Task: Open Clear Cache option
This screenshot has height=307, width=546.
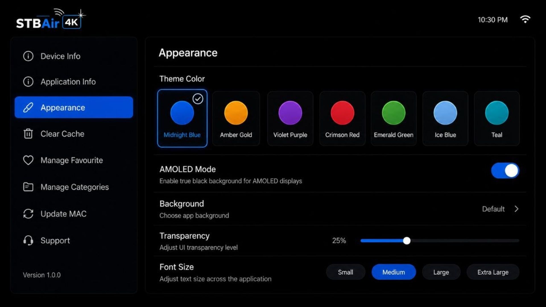Action: click(x=74, y=134)
